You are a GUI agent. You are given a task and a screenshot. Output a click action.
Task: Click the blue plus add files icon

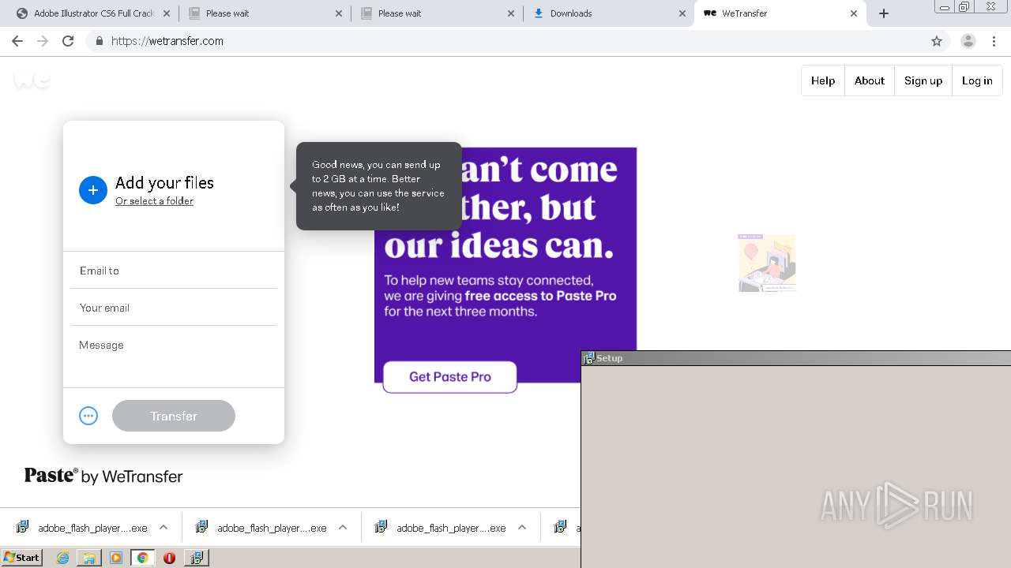coord(92,190)
